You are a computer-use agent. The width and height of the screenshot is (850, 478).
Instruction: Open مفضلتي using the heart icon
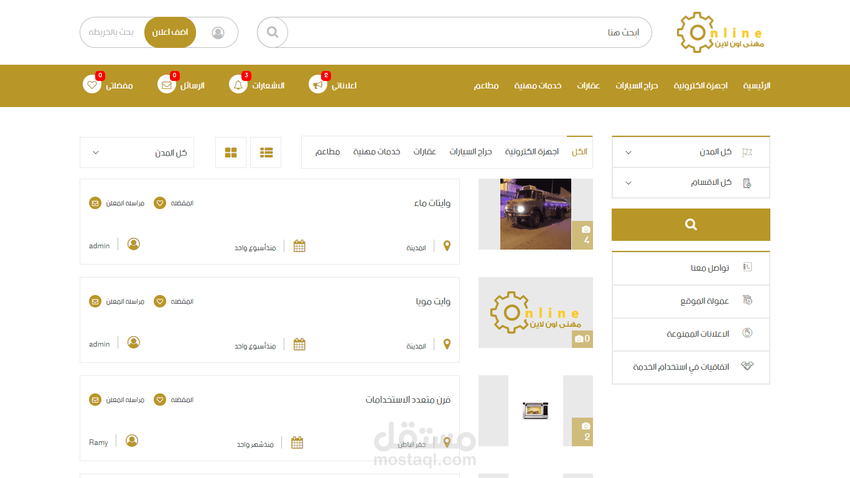click(92, 85)
